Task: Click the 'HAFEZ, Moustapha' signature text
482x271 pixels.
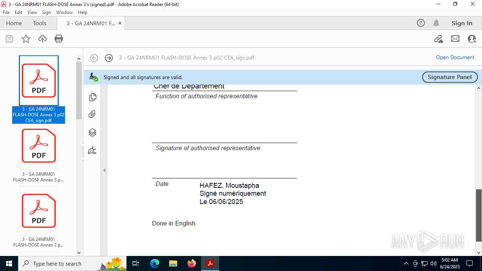Action: click(x=229, y=186)
